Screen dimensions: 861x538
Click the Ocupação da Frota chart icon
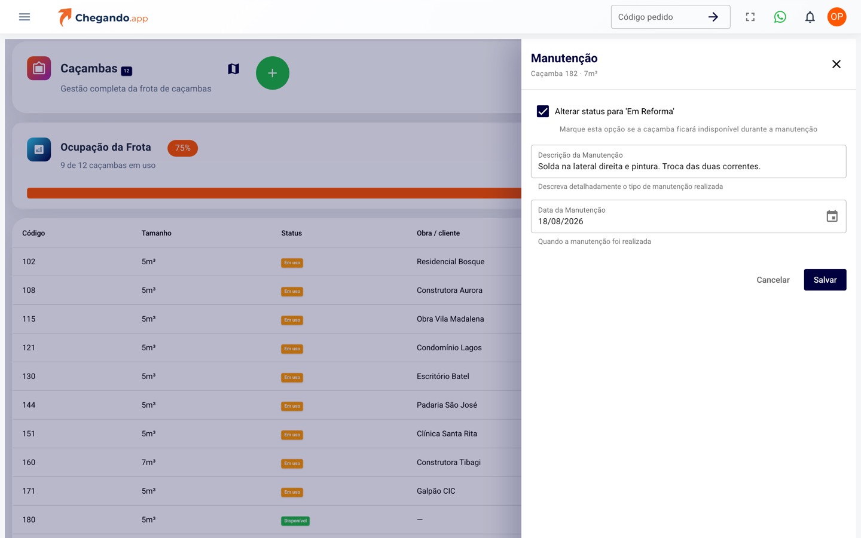click(x=39, y=149)
